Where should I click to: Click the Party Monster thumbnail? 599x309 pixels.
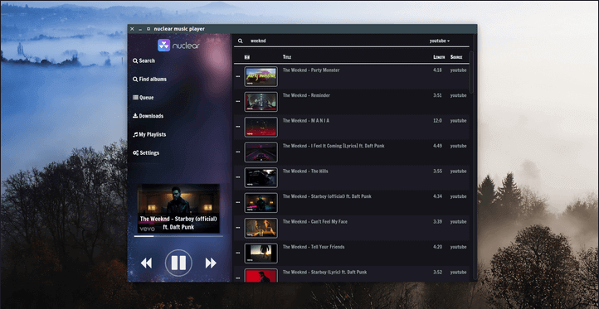(261, 77)
